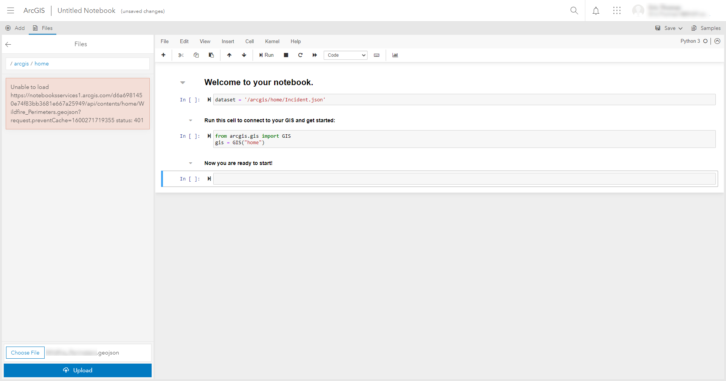Screen dimensions: 726x381
Task: Select the Welcome to your notebook heading
Action: (x=259, y=82)
